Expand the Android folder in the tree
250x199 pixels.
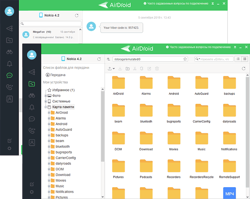pyautogui.click(x=49, y=124)
